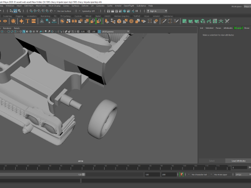Open the UV Editor checkered icon
The image size is (251, 188).
point(215,21)
